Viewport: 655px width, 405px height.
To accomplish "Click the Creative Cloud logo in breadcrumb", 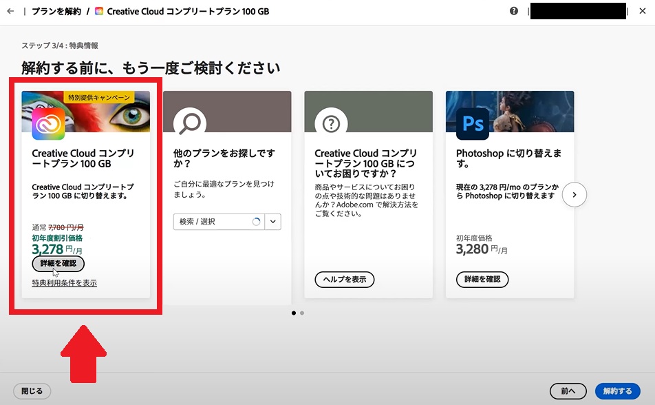I will click(x=99, y=11).
